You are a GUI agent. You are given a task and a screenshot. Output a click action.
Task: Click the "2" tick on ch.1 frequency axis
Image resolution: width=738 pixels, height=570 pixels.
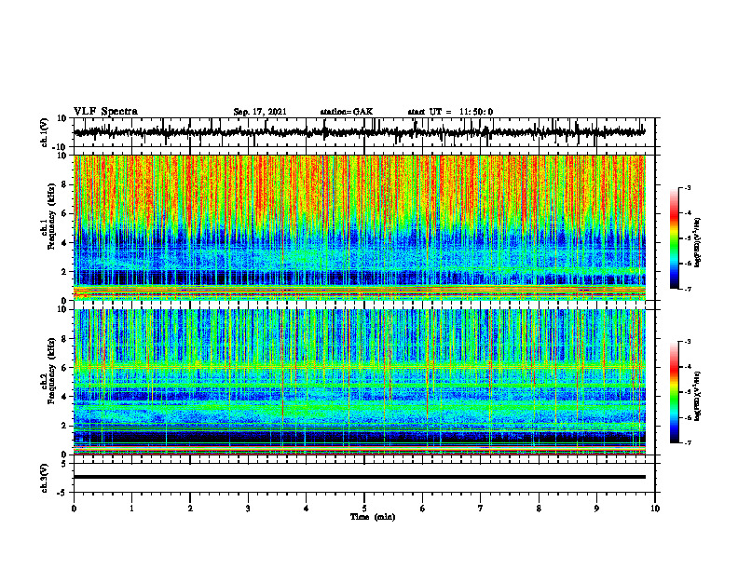pos(64,272)
